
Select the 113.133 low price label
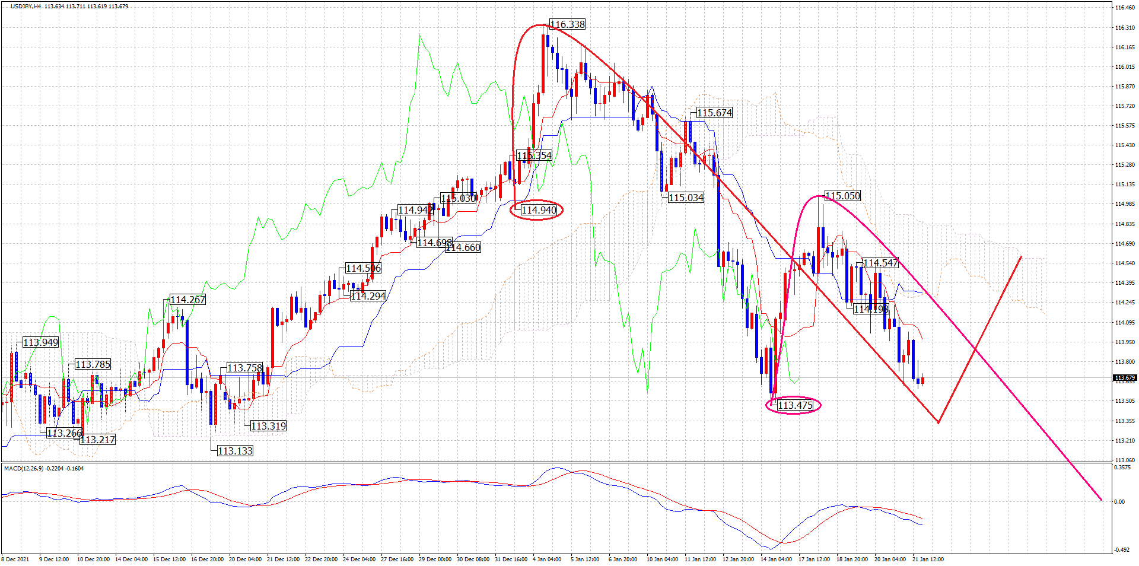tap(235, 451)
